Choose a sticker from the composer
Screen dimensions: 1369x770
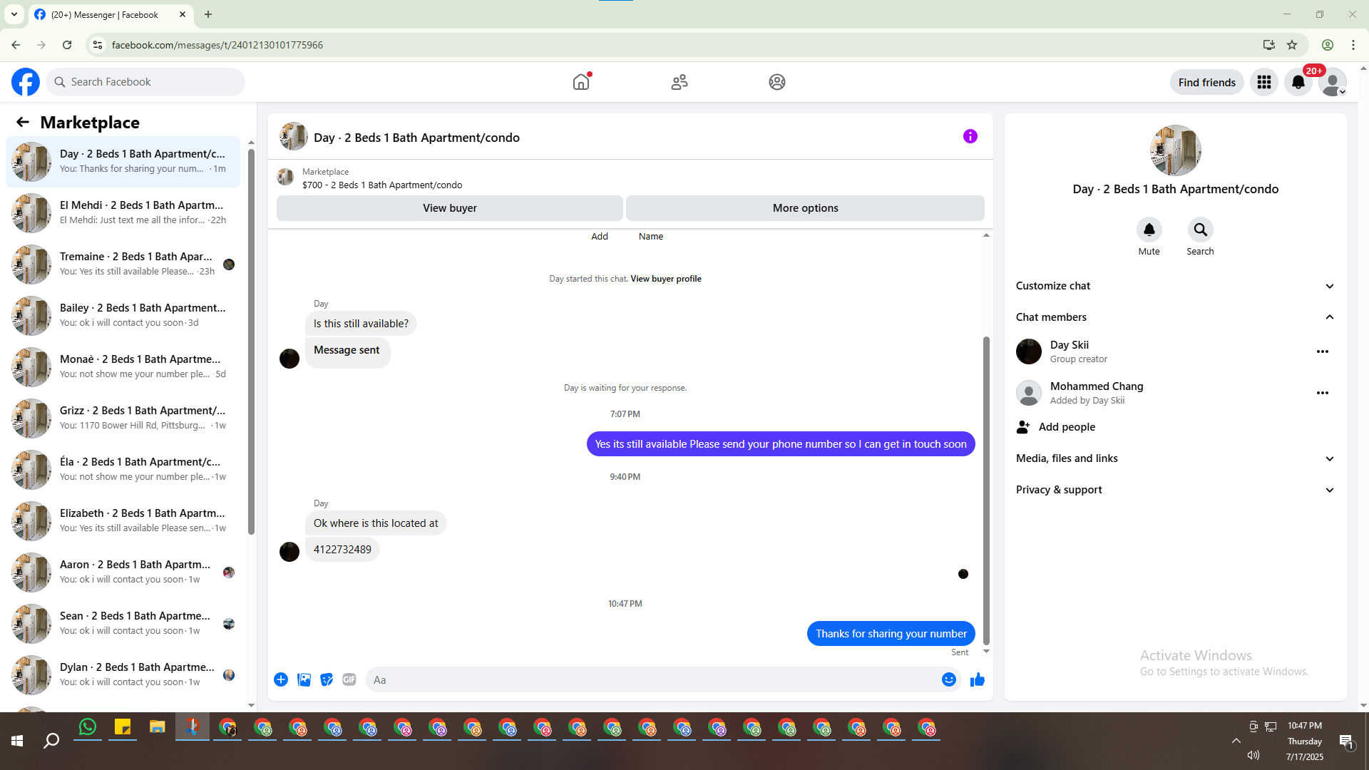pos(327,679)
